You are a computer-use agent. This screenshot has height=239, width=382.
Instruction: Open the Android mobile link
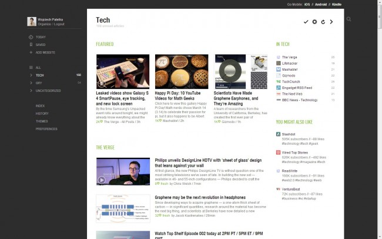tap(321, 4)
